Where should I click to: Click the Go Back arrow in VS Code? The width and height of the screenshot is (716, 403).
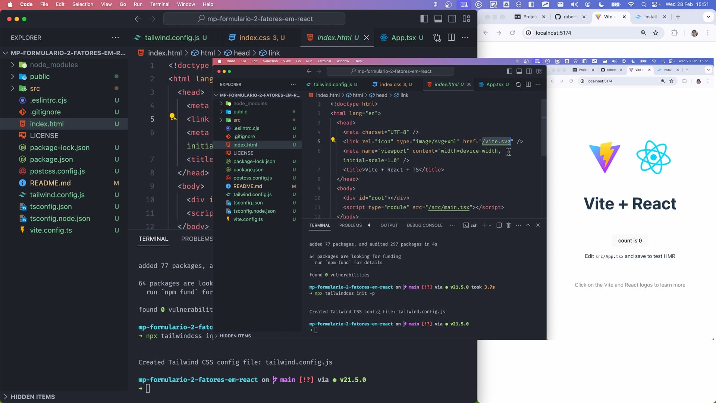(138, 19)
